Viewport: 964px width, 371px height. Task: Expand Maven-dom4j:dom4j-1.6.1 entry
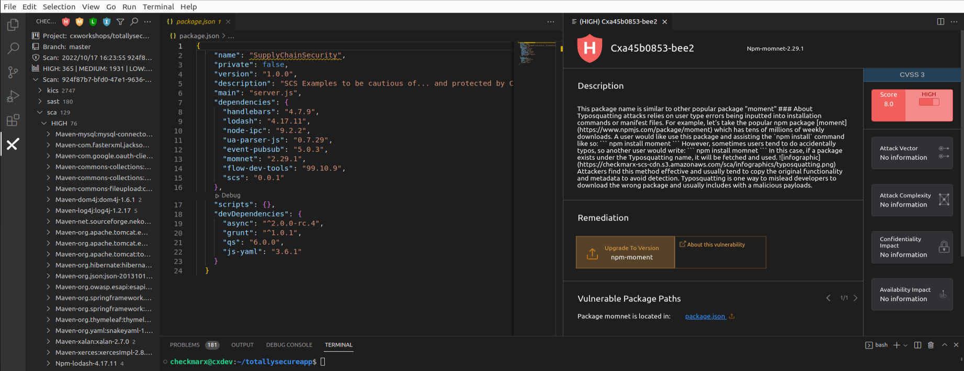coord(48,199)
